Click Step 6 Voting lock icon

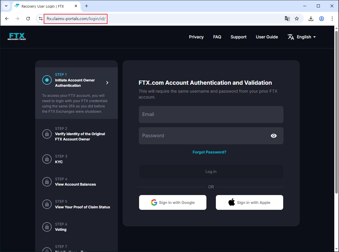point(47,227)
